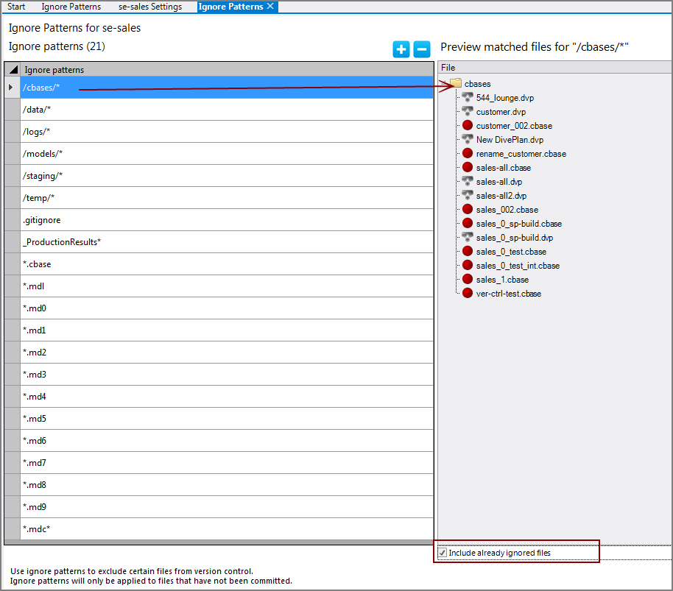This screenshot has height=591, width=673.
Task: Click the row selector arrow beside /cbases/*
Action: tap(10, 87)
